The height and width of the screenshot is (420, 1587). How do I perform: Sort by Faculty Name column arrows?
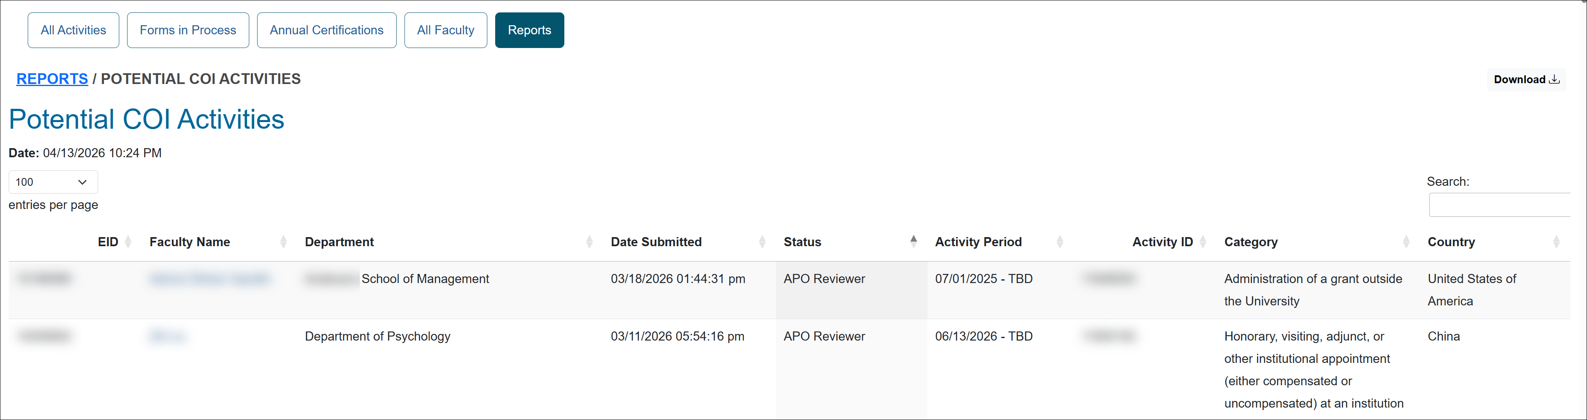283,242
